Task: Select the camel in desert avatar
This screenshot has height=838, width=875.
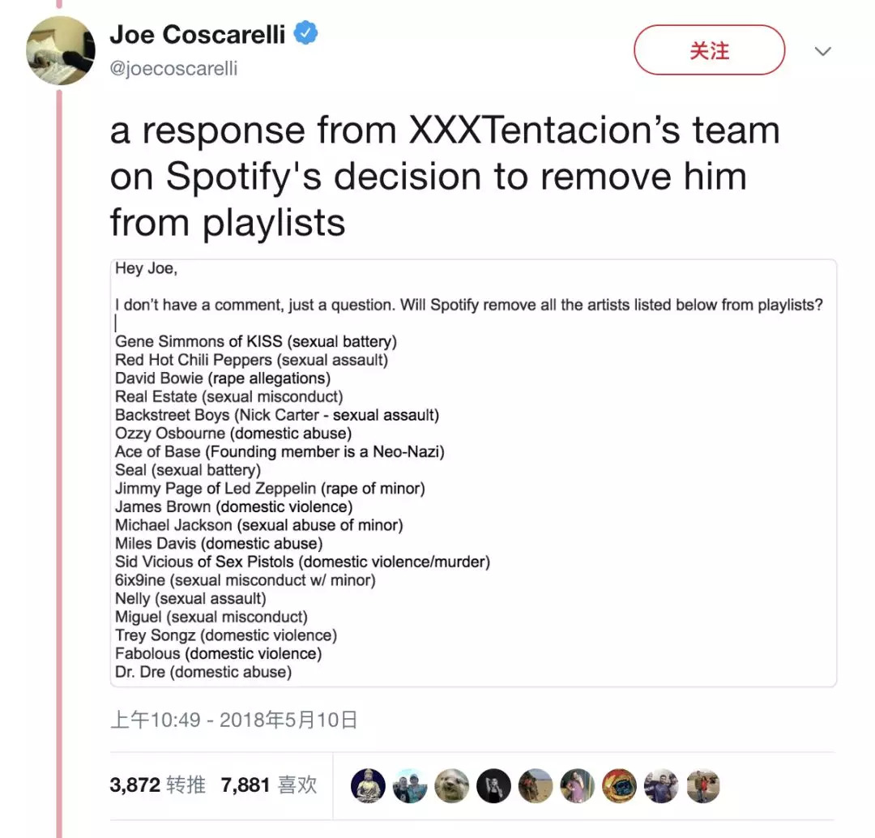Action: [536, 785]
